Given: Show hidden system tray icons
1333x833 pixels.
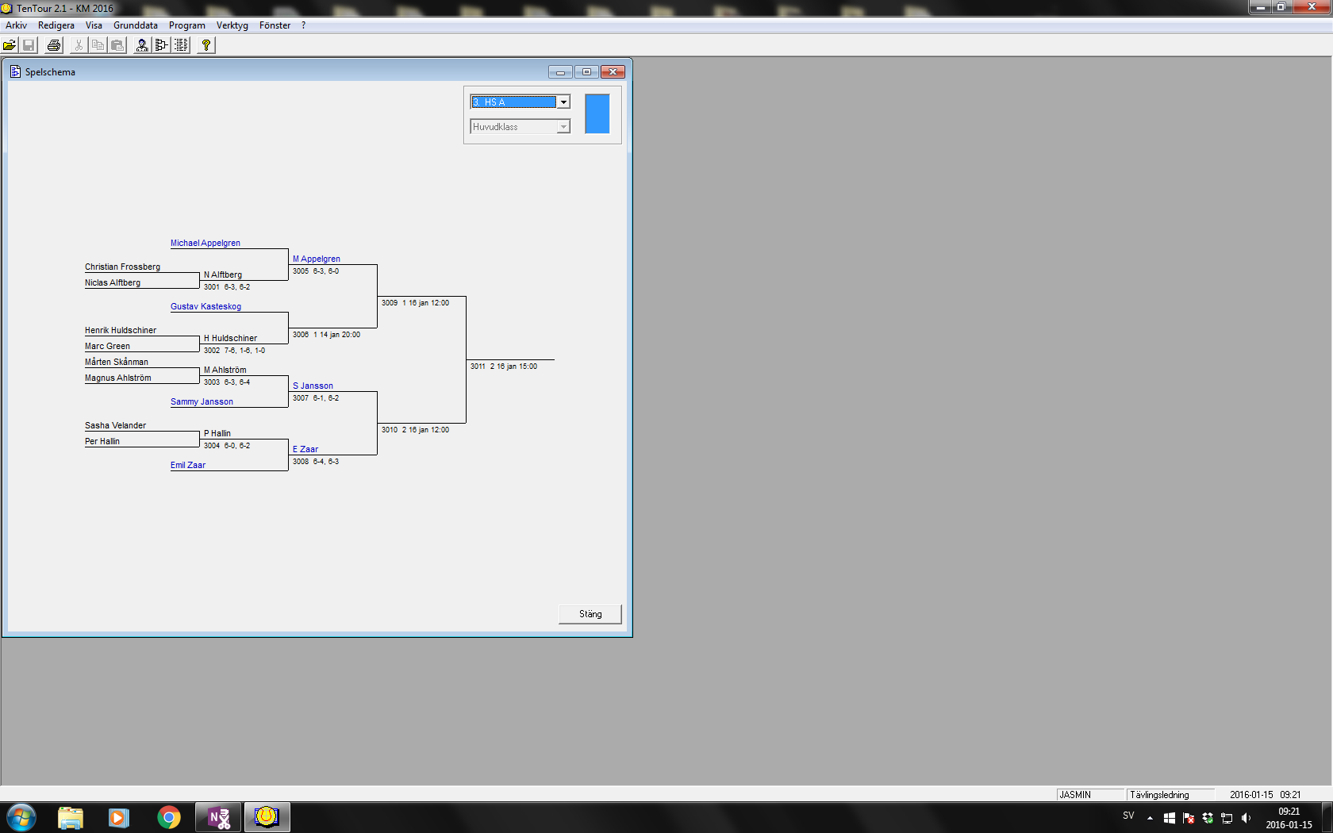Looking at the screenshot, I should [1150, 818].
